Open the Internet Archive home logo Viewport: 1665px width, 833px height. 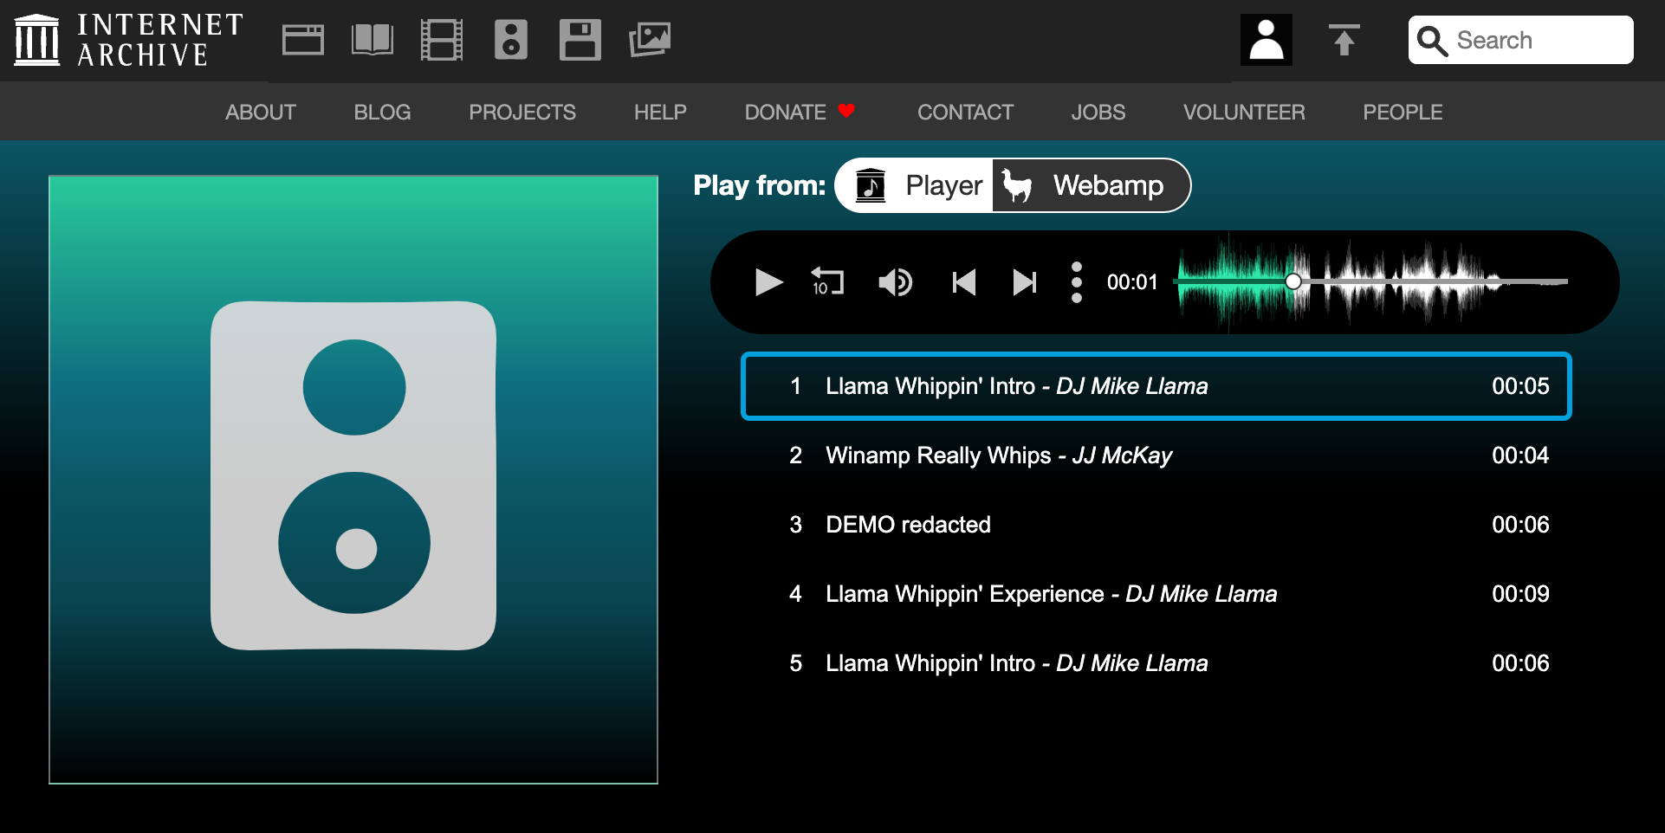(128, 40)
